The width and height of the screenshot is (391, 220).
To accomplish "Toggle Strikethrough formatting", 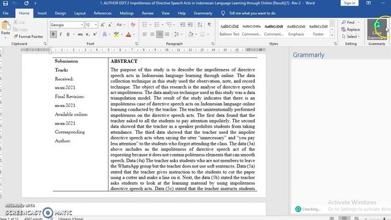I will pyautogui.click(x=80, y=34).
